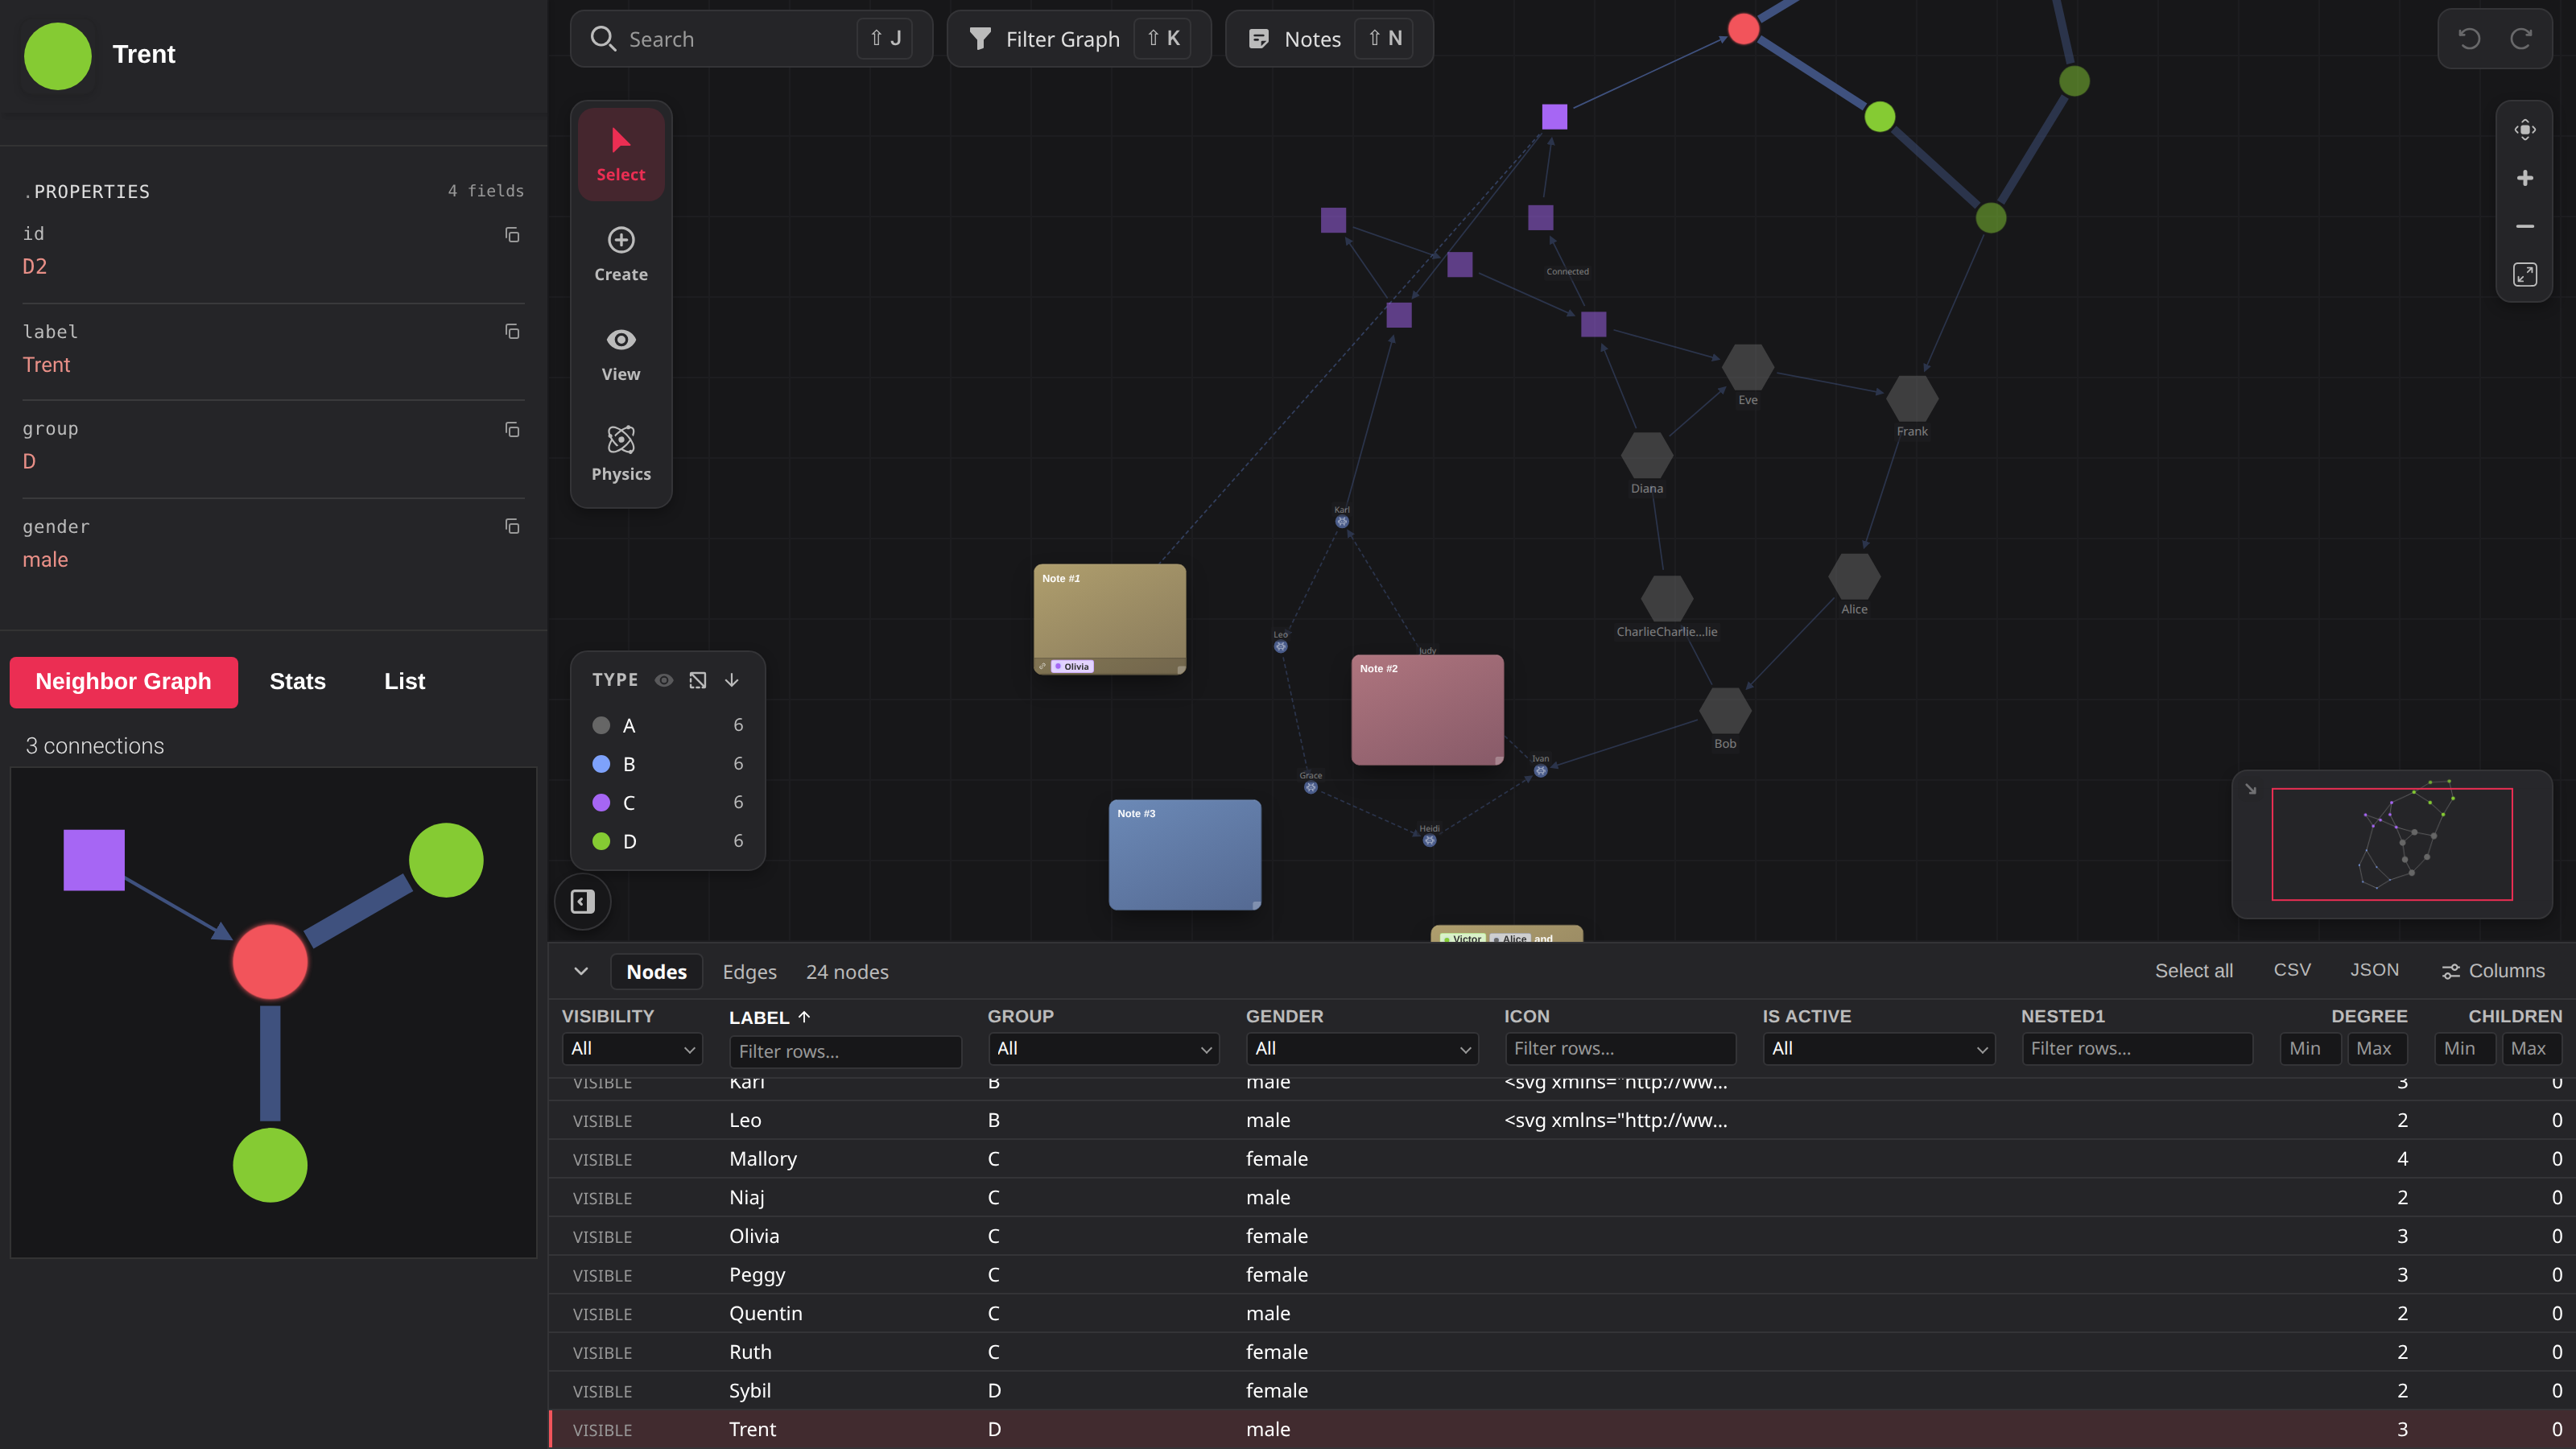Open the Visibility filter dropdown

(632, 1048)
